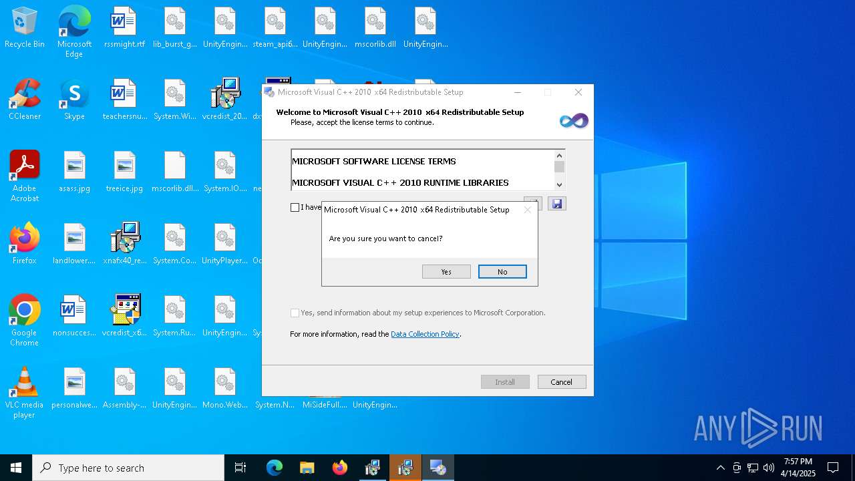Click inside the license terms text box
Screen dimensions: 855x481
[x=422, y=170]
